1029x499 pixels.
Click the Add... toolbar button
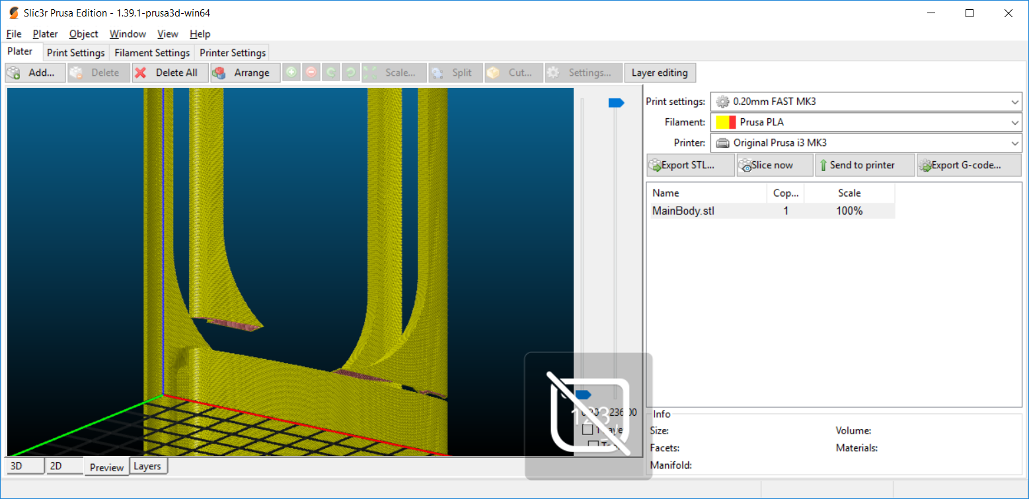click(x=35, y=73)
